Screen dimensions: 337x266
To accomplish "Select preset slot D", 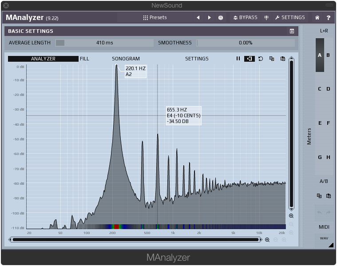I will pos(328,89).
